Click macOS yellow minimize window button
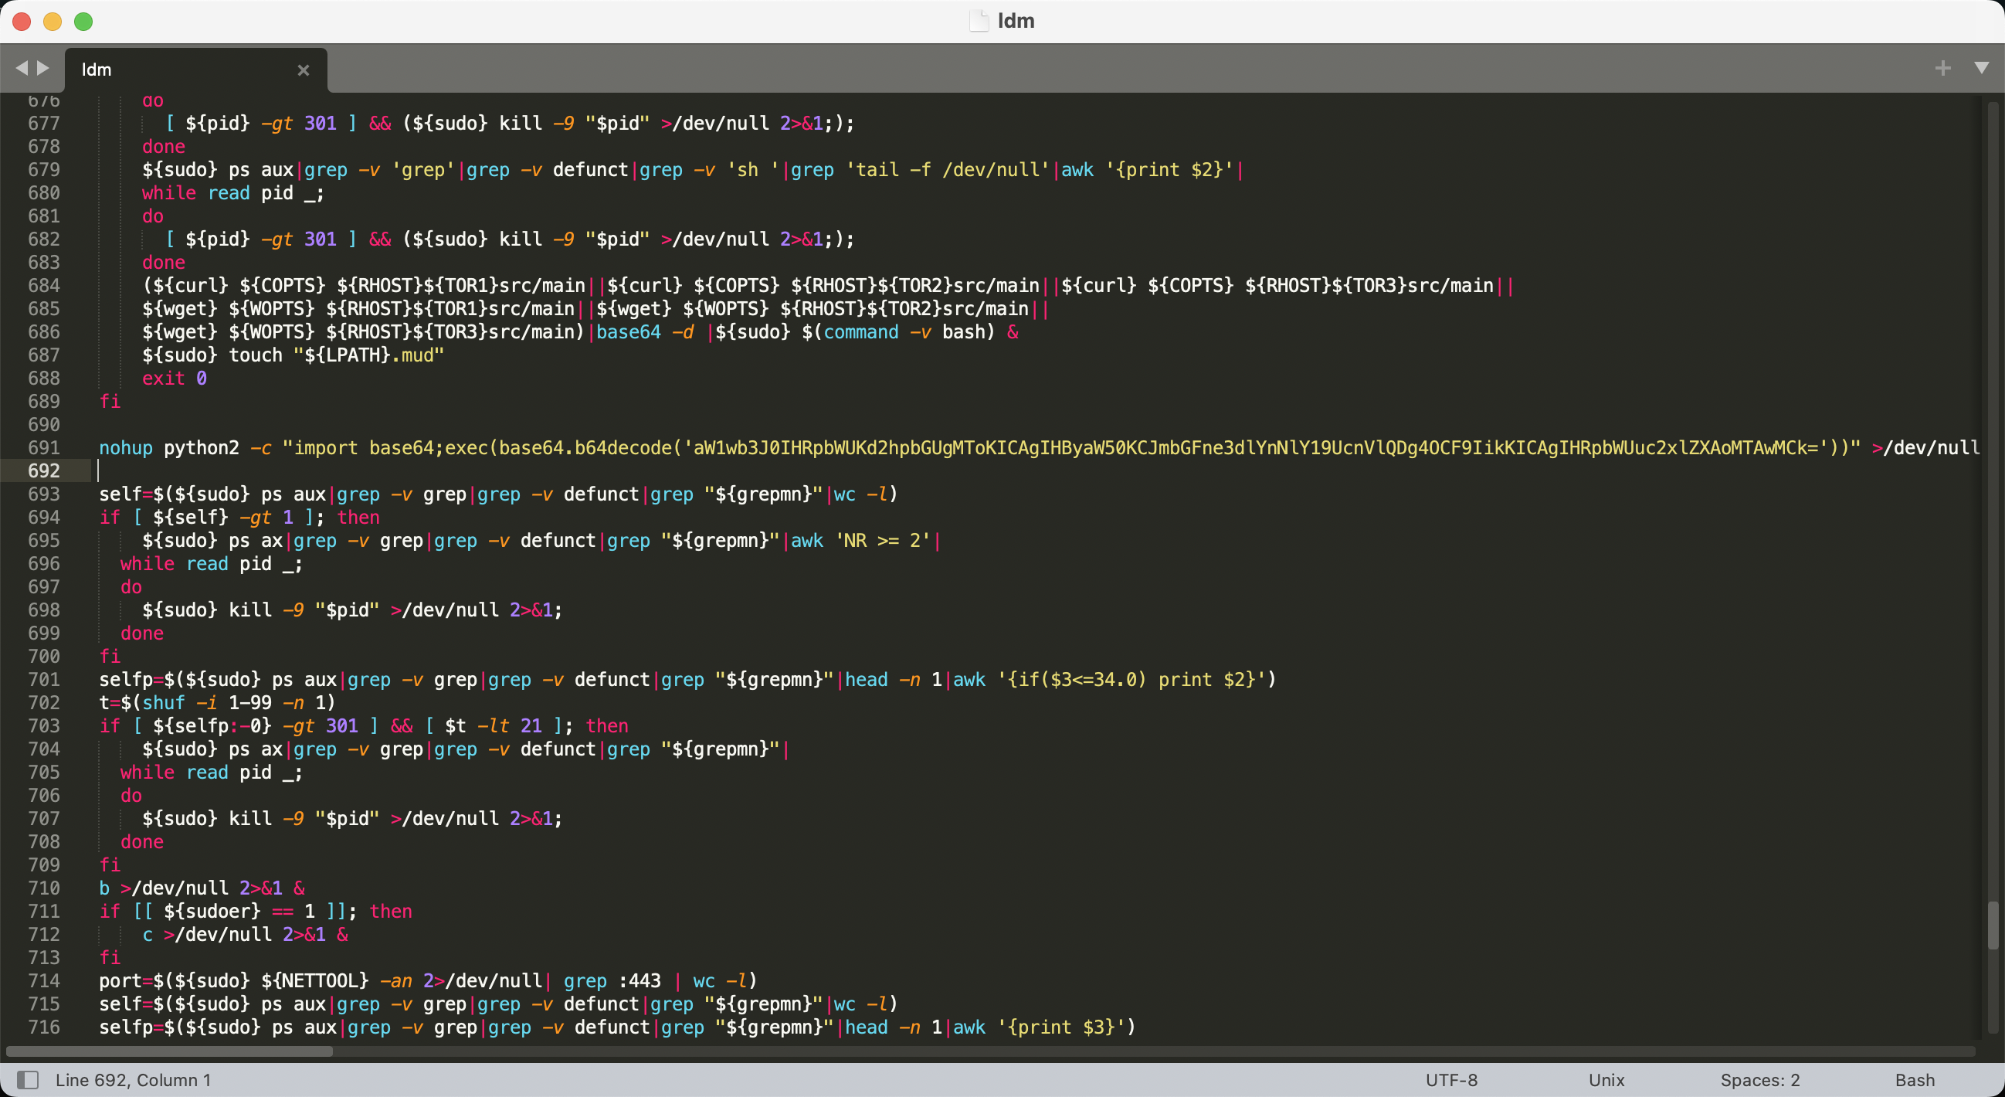Screen dimensions: 2005x1097 click(53, 21)
